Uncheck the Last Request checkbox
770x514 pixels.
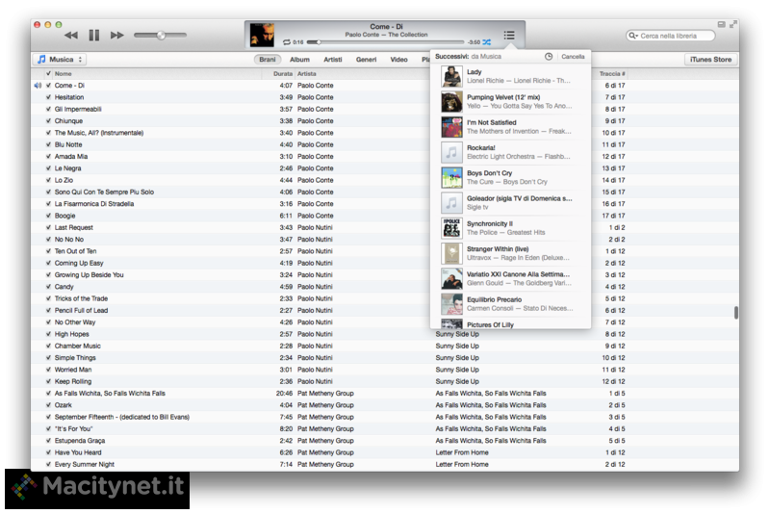(48, 228)
